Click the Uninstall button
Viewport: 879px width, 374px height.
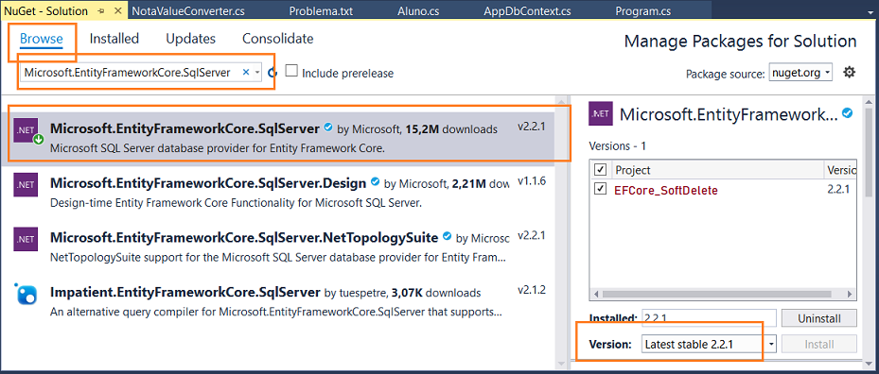[x=819, y=318]
